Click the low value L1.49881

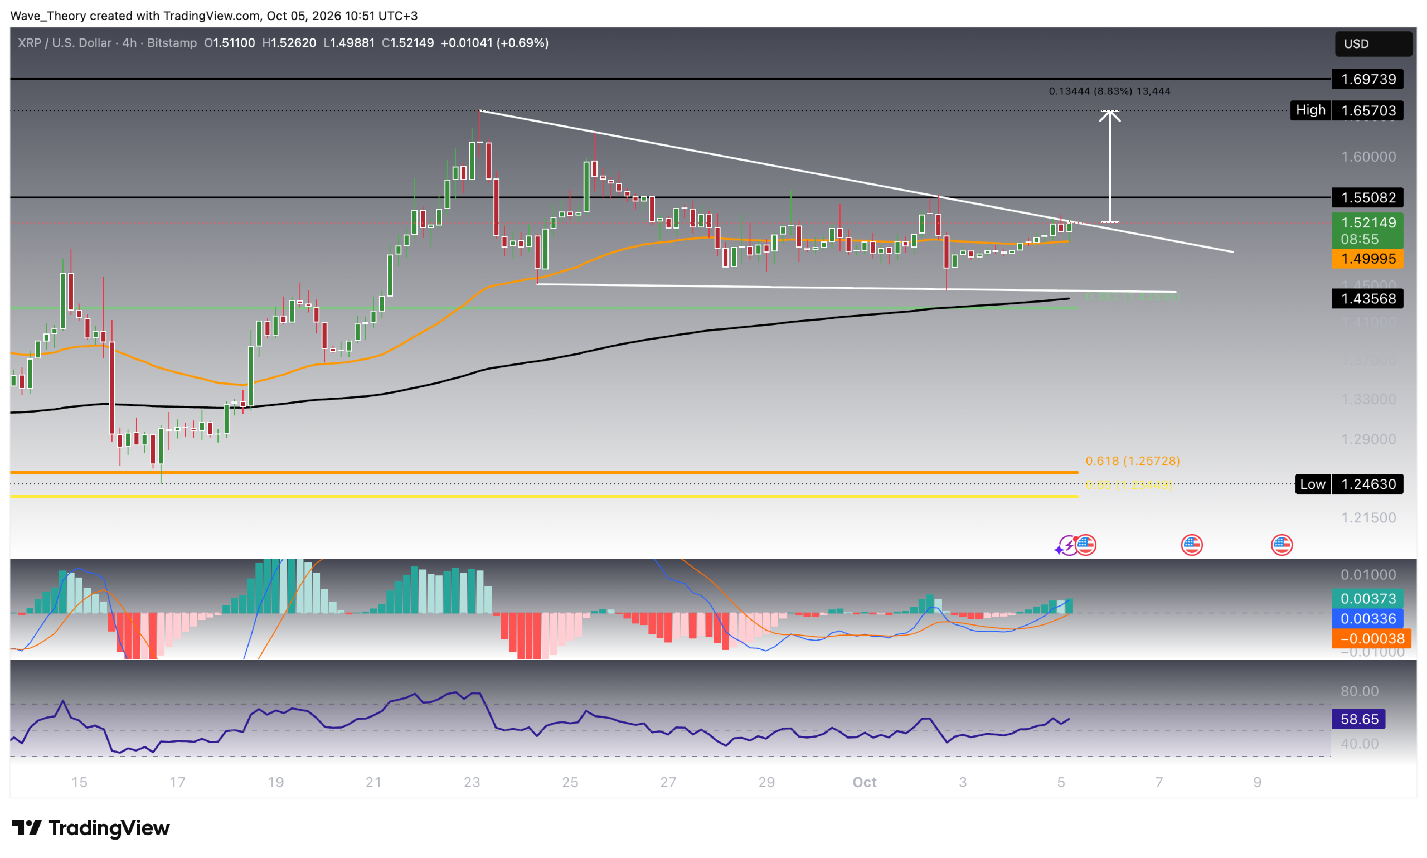click(x=348, y=43)
